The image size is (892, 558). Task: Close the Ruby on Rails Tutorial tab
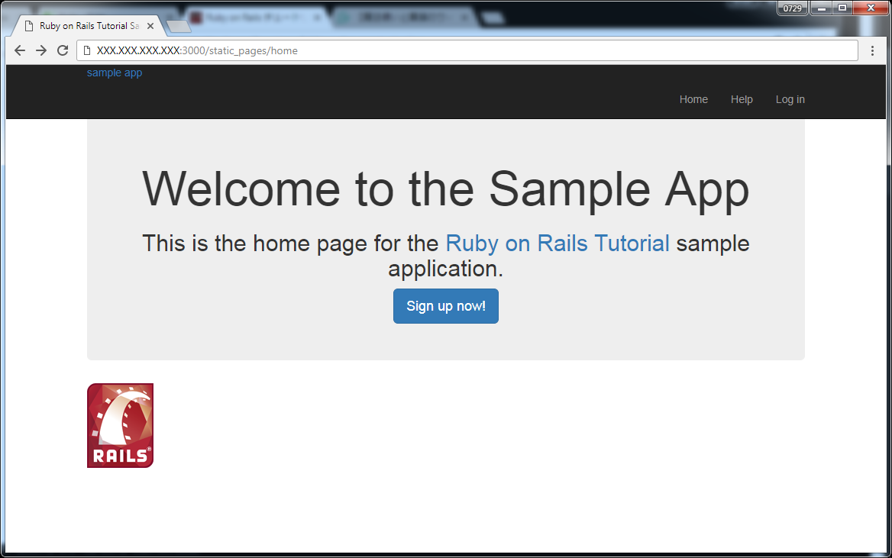[150, 26]
